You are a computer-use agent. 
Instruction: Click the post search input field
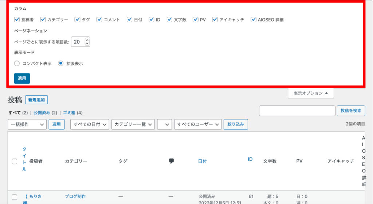point(297,111)
